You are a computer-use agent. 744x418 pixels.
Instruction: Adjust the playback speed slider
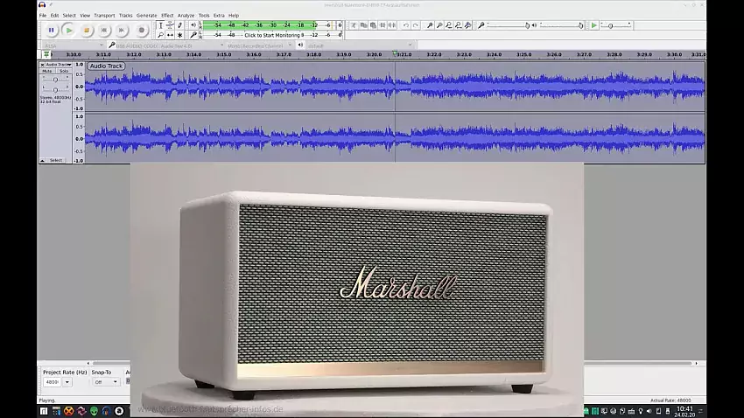(616, 25)
